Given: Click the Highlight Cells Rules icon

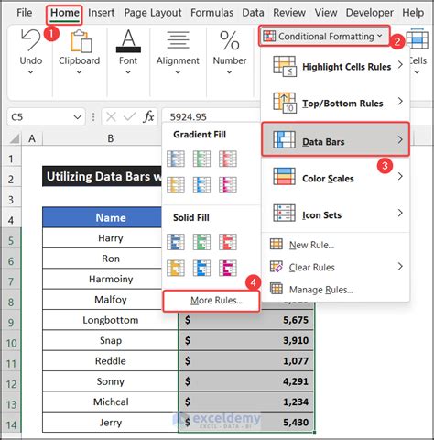Looking at the screenshot, I should 285,66.
